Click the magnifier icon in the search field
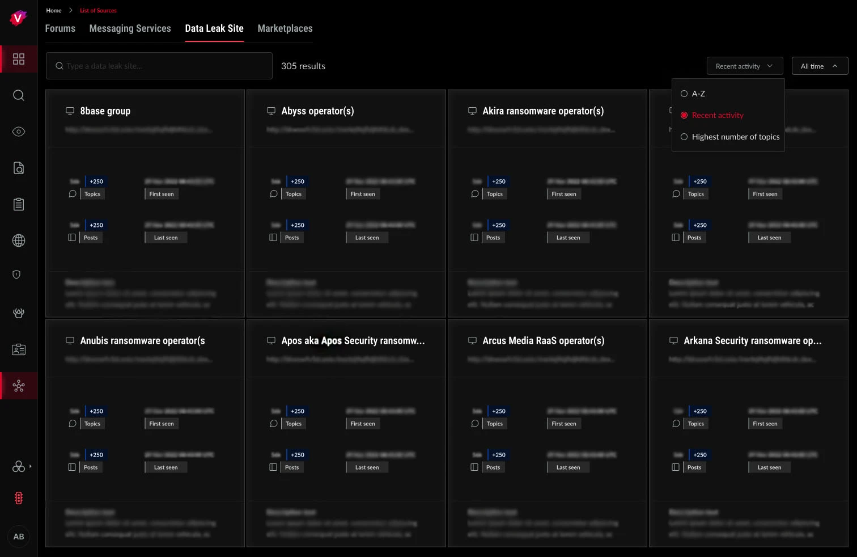 [59, 66]
